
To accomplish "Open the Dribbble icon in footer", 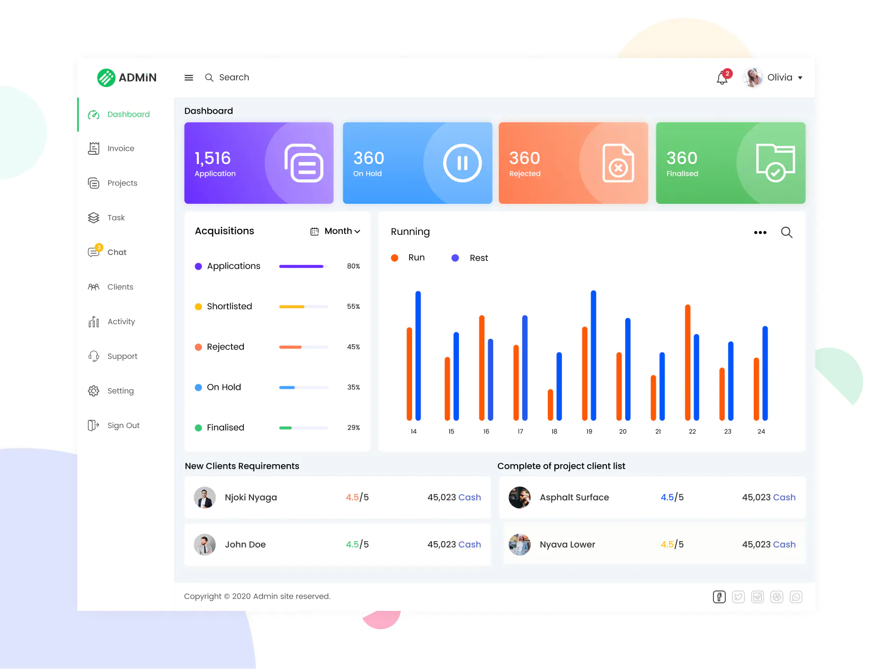I will tap(777, 597).
